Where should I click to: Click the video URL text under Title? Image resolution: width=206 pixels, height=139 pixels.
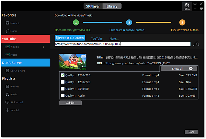coord(137,63)
